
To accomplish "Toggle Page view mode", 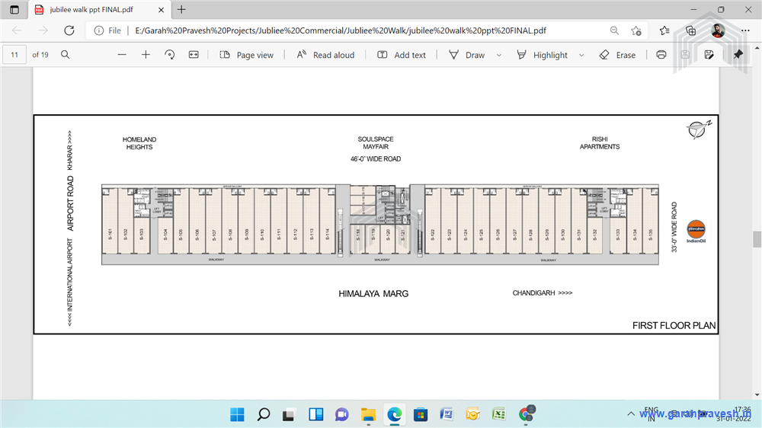I will click(246, 55).
